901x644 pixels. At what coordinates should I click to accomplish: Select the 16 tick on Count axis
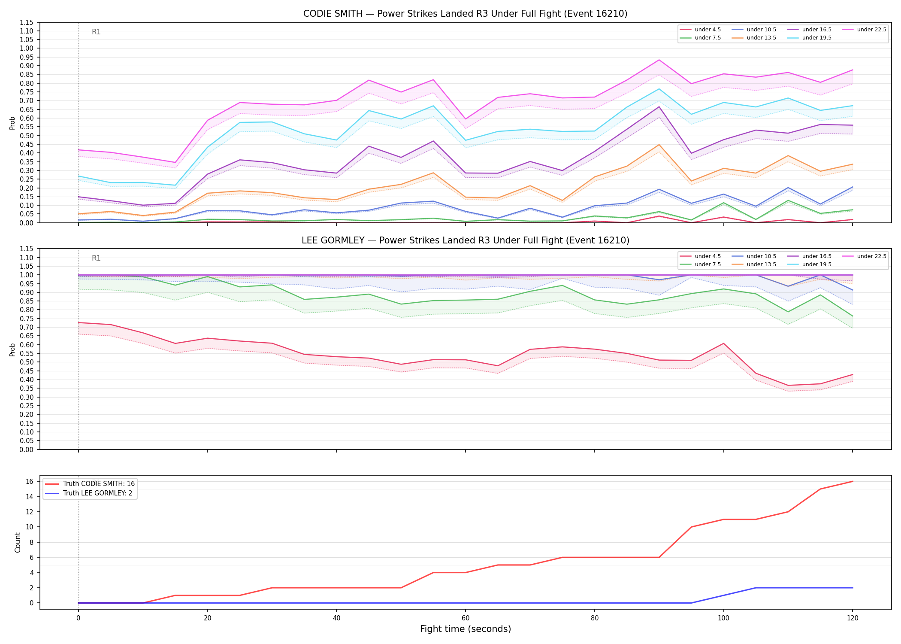(30, 482)
